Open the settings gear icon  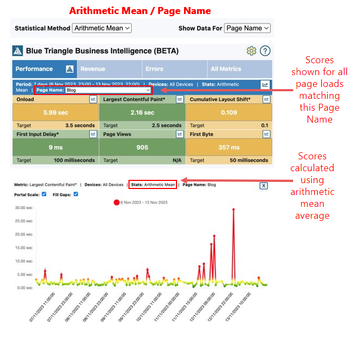pos(251,51)
